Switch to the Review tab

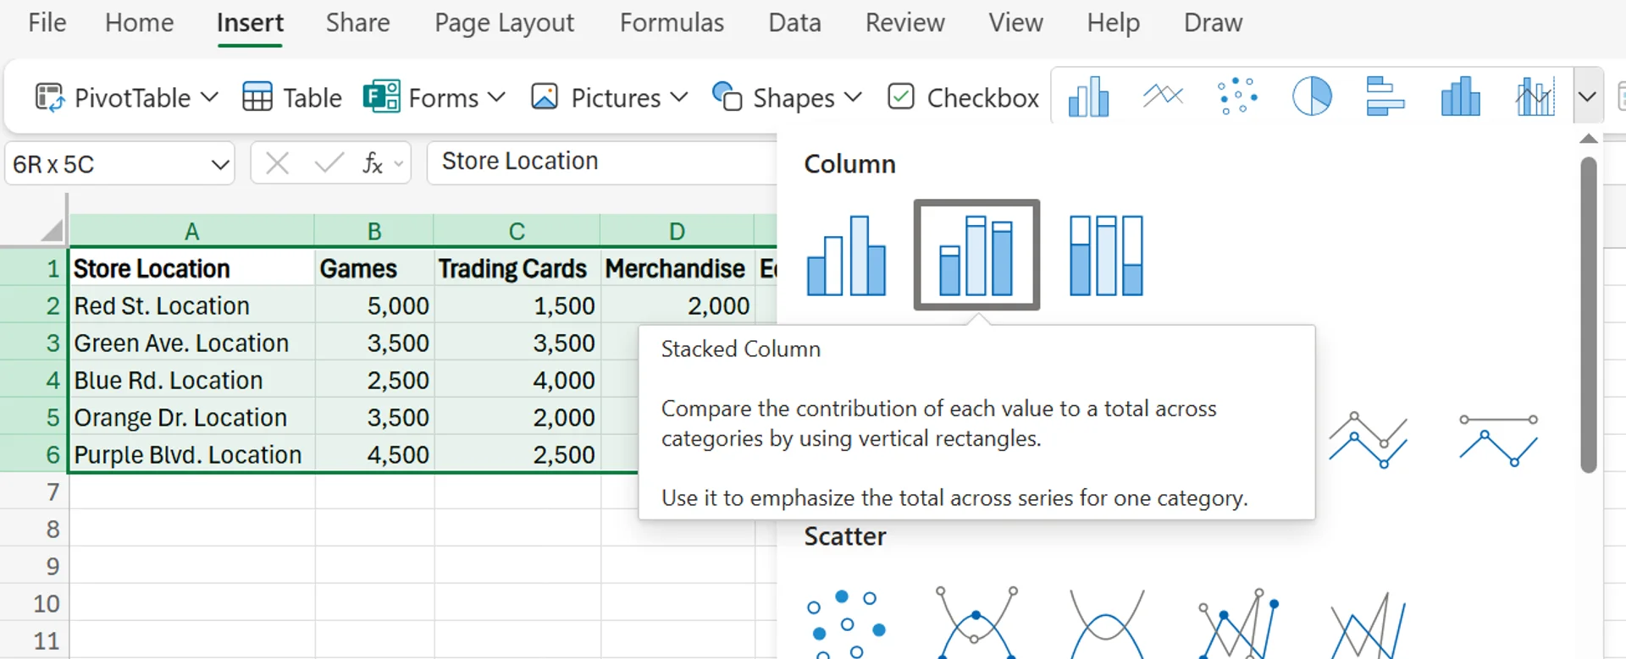[x=904, y=23]
